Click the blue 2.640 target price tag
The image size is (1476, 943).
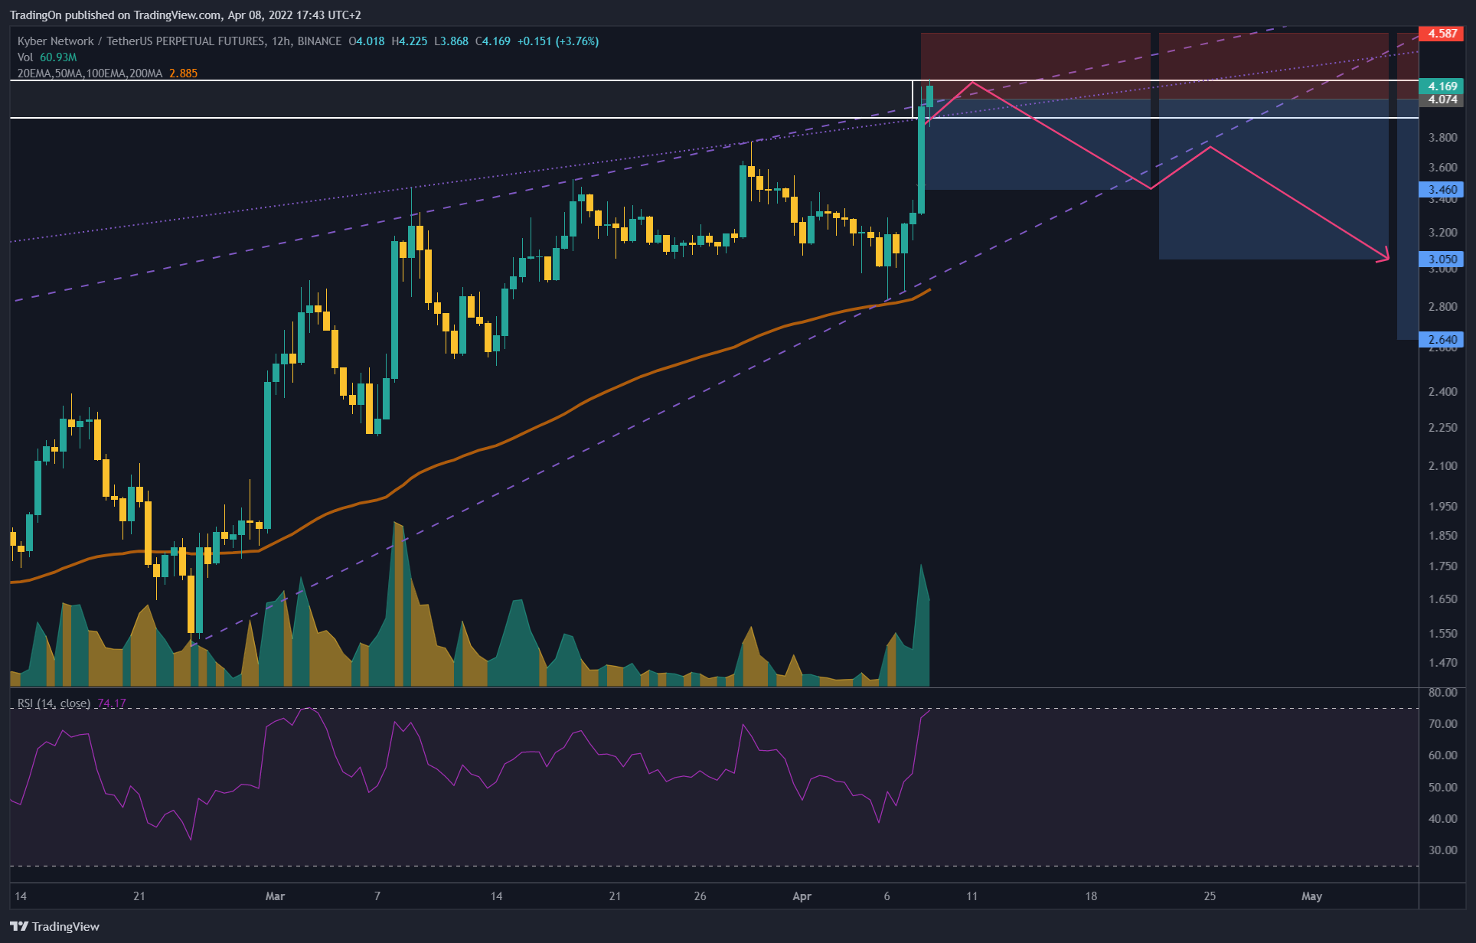pos(1442,340)
